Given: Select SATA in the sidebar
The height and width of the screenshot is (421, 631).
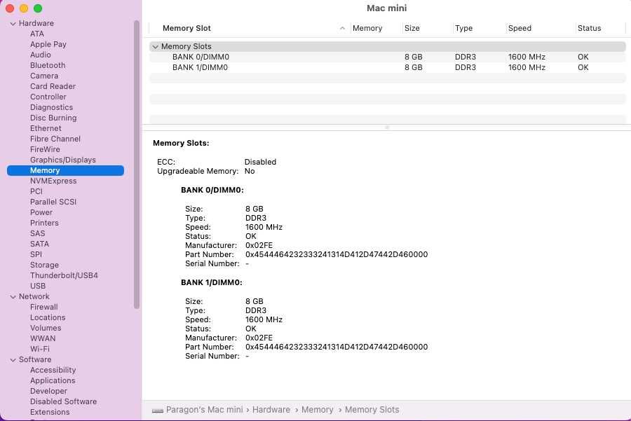Looking at the screenshot, I should (x=39, y=244).
